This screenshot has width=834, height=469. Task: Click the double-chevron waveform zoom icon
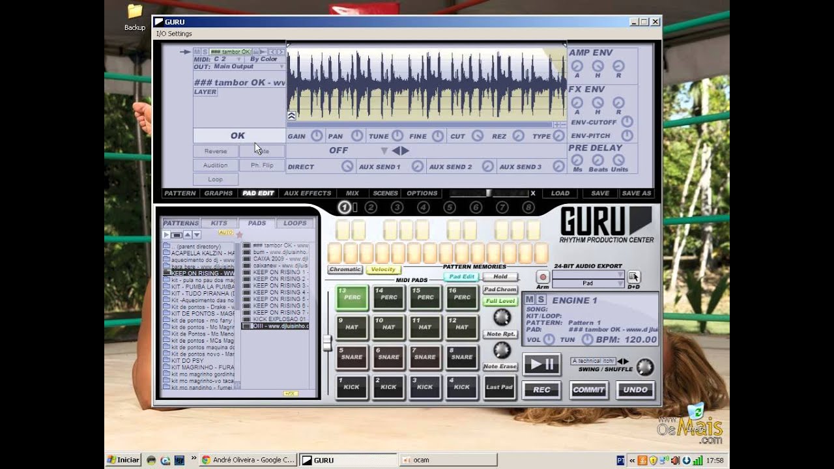coord(291,116)
